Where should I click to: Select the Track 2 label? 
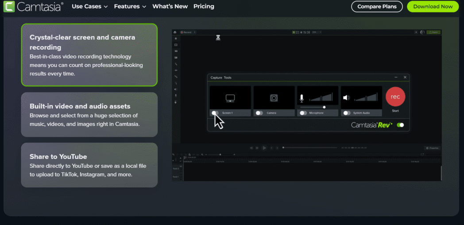click(176, 169)
